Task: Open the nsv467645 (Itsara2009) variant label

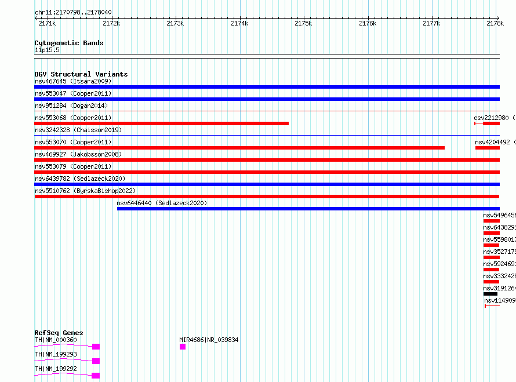Action: point(73,81)
